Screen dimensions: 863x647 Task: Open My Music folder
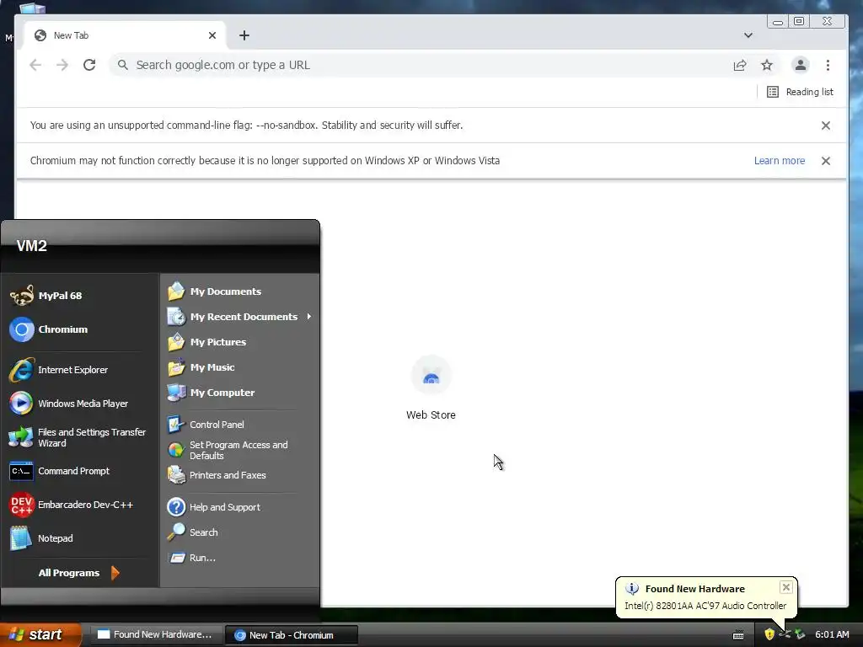(x=239, y=367)
